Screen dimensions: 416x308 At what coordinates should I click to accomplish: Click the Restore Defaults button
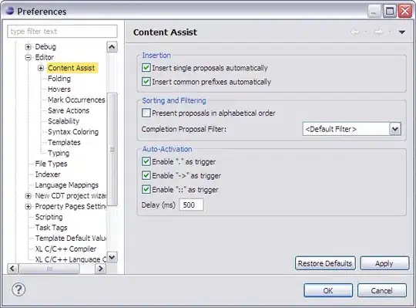(325, 263)
